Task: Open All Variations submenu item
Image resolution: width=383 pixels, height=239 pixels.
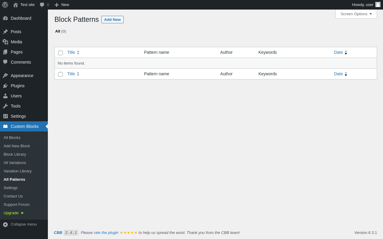Action: (x=15, y=163)
